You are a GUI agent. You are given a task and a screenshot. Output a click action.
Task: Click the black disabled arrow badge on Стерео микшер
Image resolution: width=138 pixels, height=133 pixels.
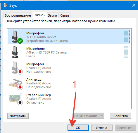pyautogui.click(x=20, y=103)
